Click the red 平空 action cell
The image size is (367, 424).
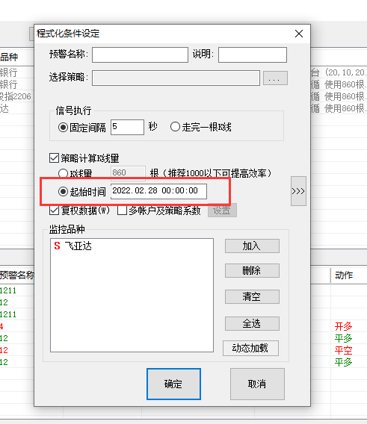point(343,350)
